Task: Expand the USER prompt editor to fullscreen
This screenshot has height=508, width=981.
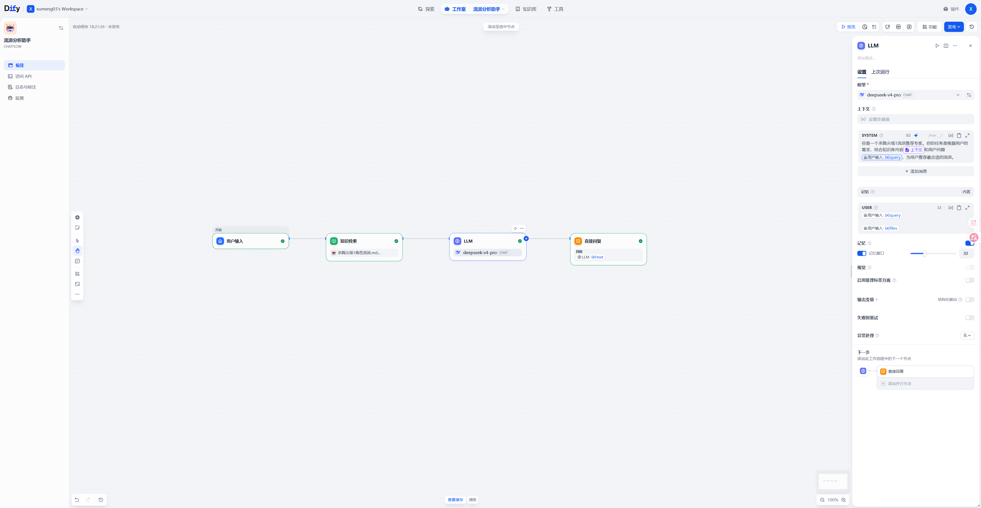Action: (968, 208)
